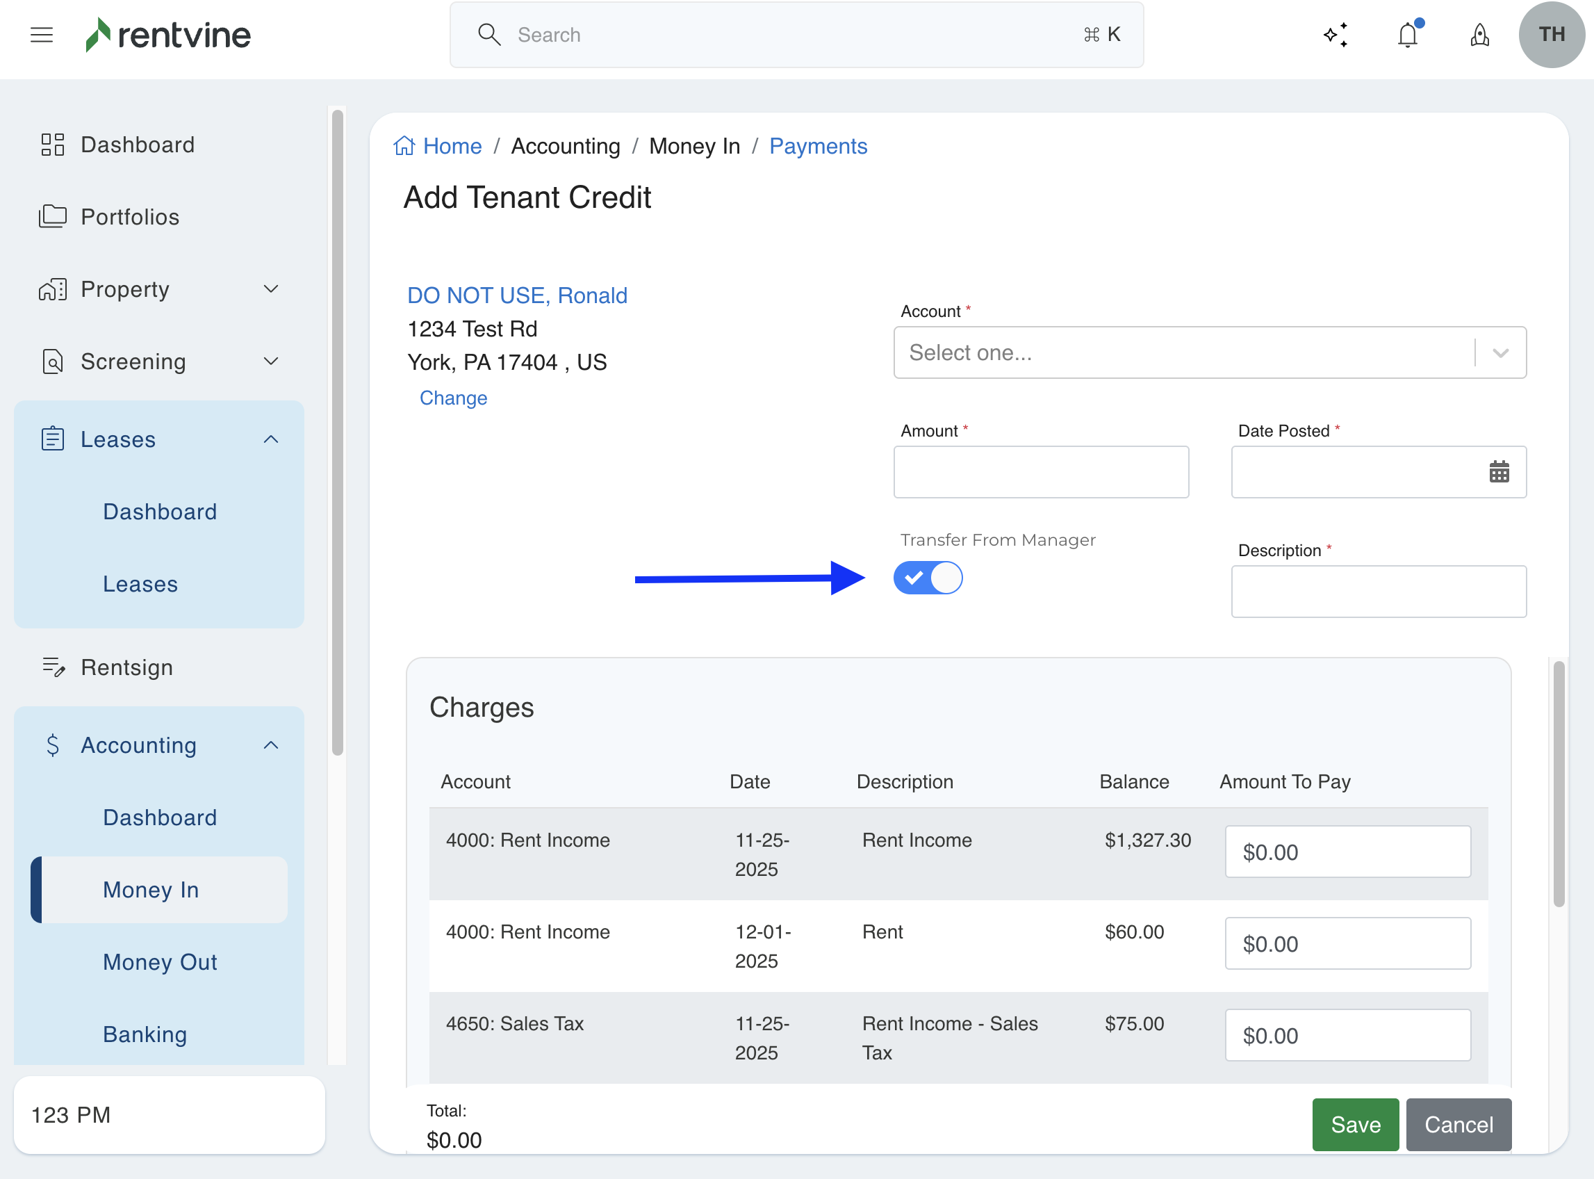Open the notifications bell

(x=1408, y=34)
